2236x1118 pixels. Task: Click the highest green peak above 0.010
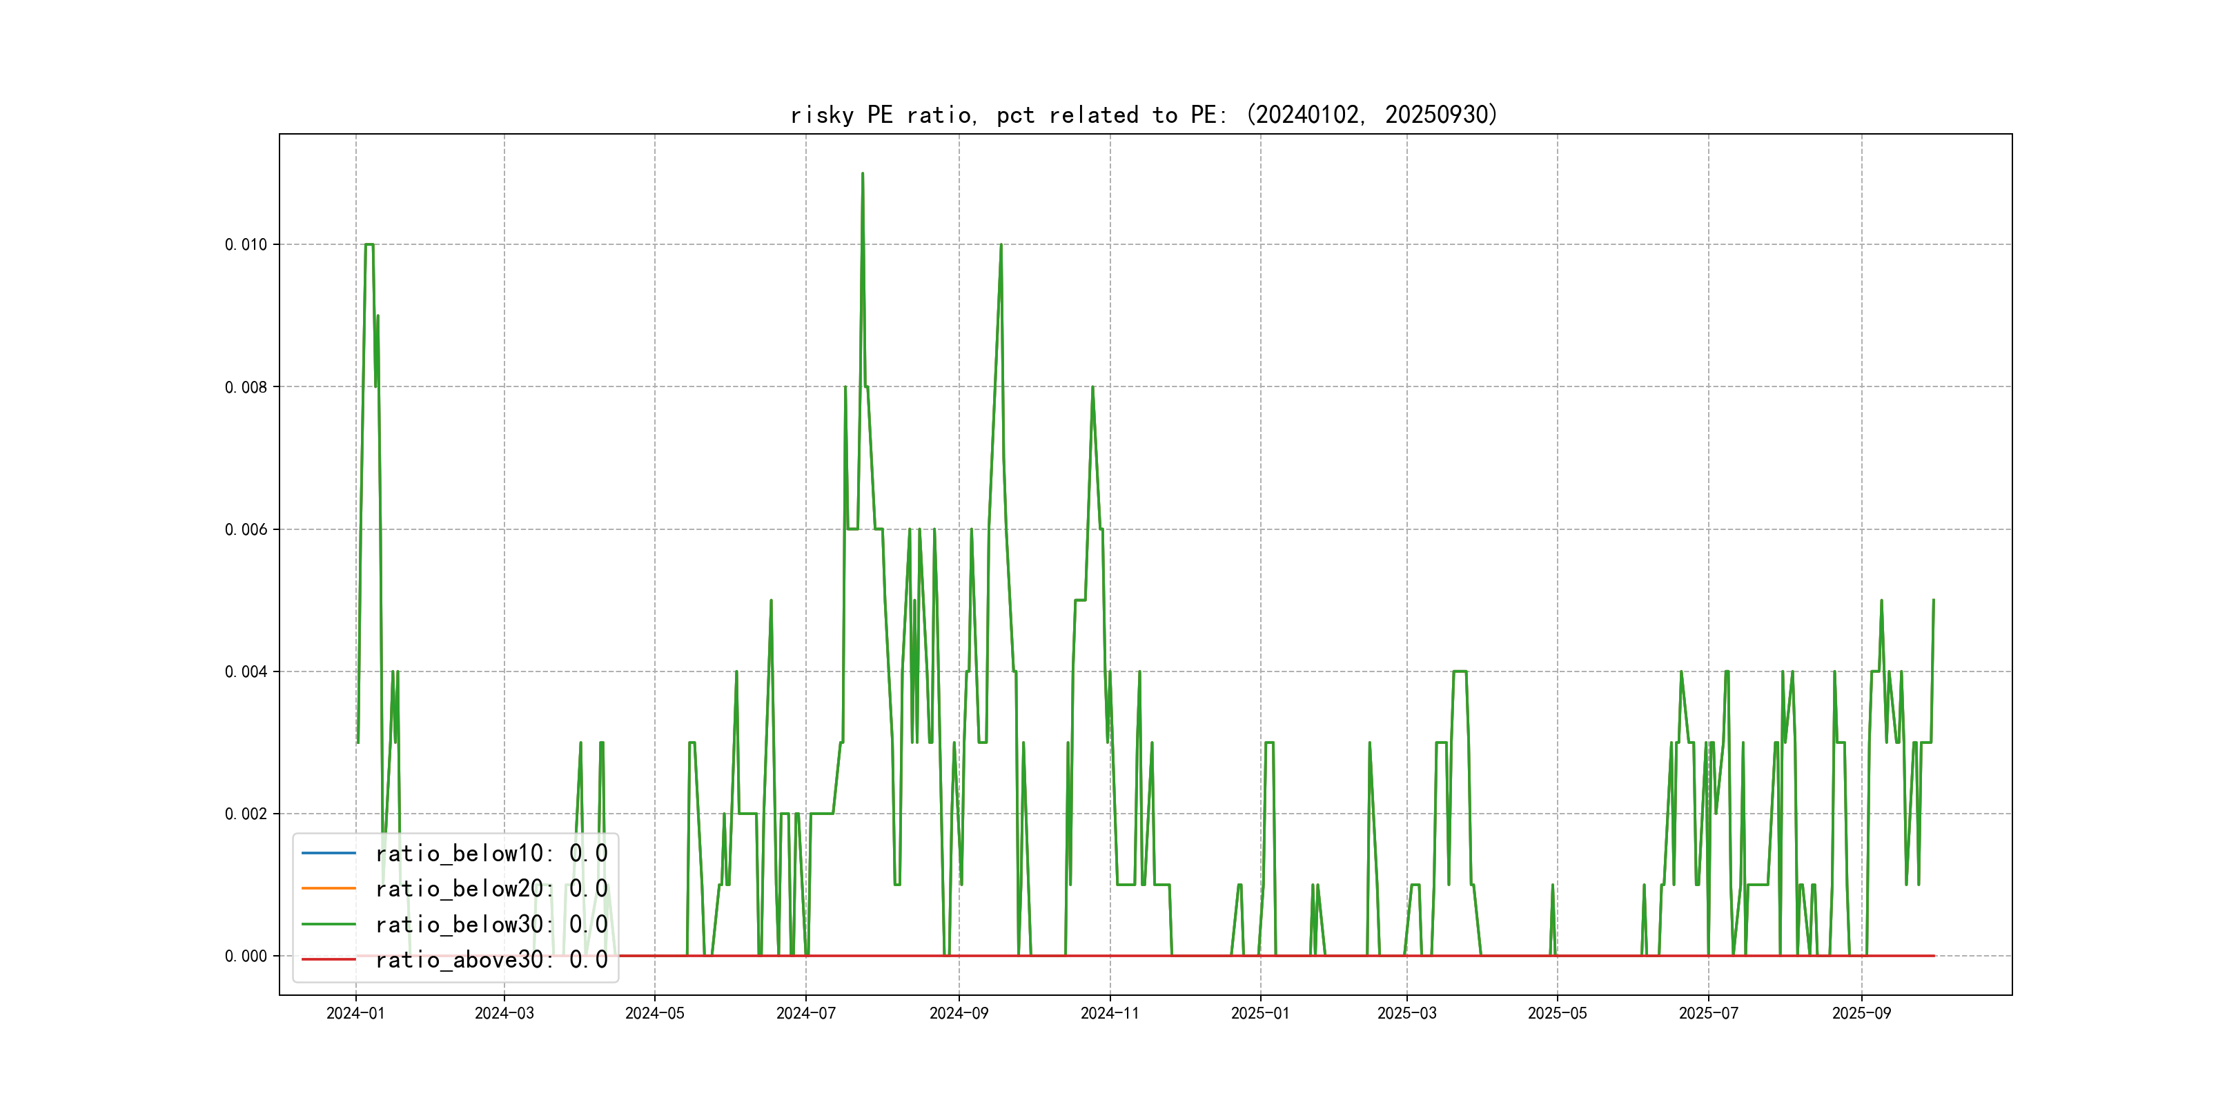coord(862,175)
